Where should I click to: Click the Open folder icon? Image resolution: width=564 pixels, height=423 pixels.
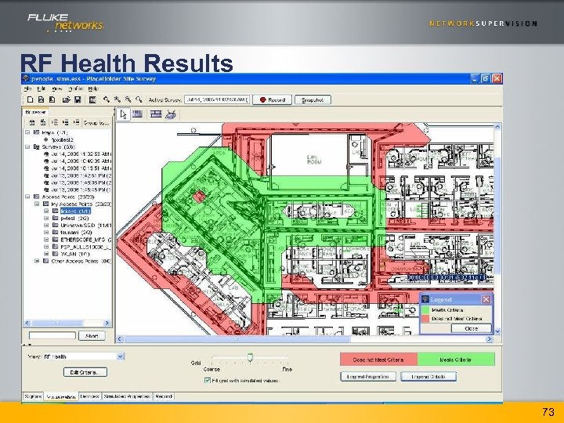click(66, 99)
